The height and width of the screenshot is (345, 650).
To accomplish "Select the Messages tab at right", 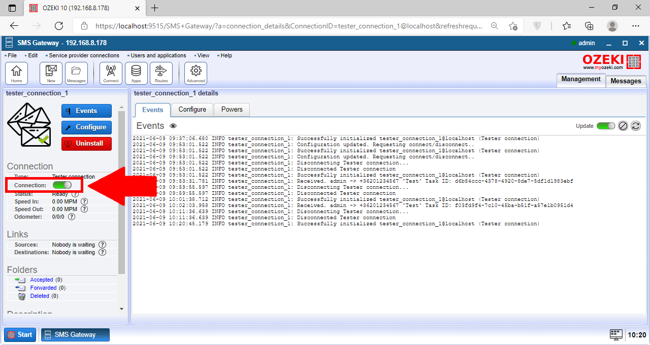I will 626,81.
